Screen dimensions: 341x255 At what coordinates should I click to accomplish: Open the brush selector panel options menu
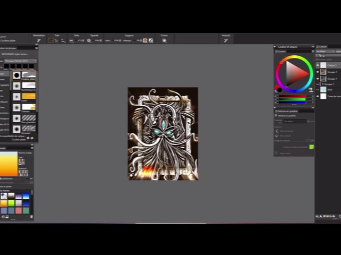click(x=37, y=48)
